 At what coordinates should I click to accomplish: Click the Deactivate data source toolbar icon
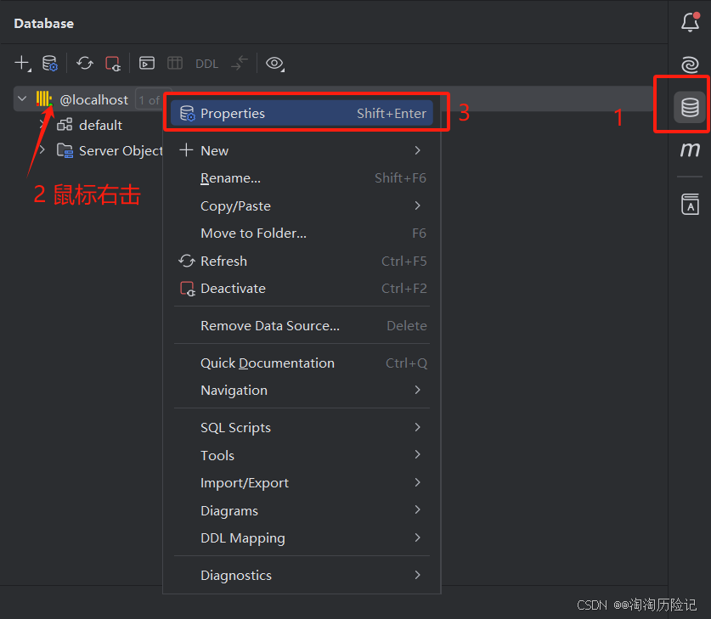pyautogui.click(x=113, y=63)
